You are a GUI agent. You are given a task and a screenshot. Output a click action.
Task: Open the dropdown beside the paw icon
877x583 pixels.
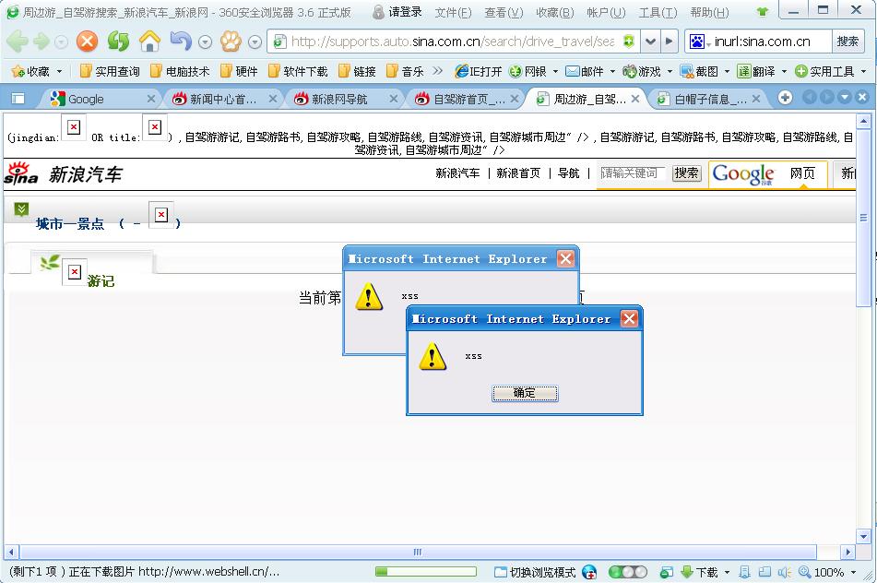tap(255, 42)
